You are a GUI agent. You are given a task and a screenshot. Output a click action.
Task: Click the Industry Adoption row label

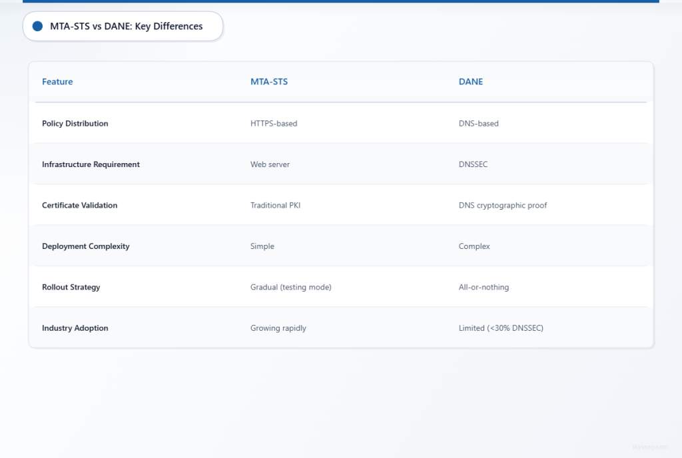(x=75, y=328)
